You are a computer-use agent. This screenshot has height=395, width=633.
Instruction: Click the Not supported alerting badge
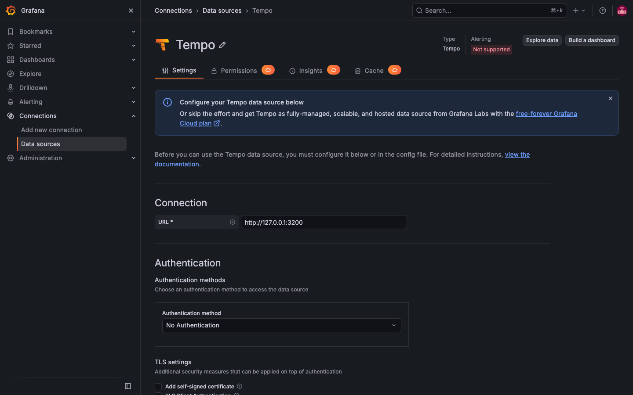click(491, 50)
